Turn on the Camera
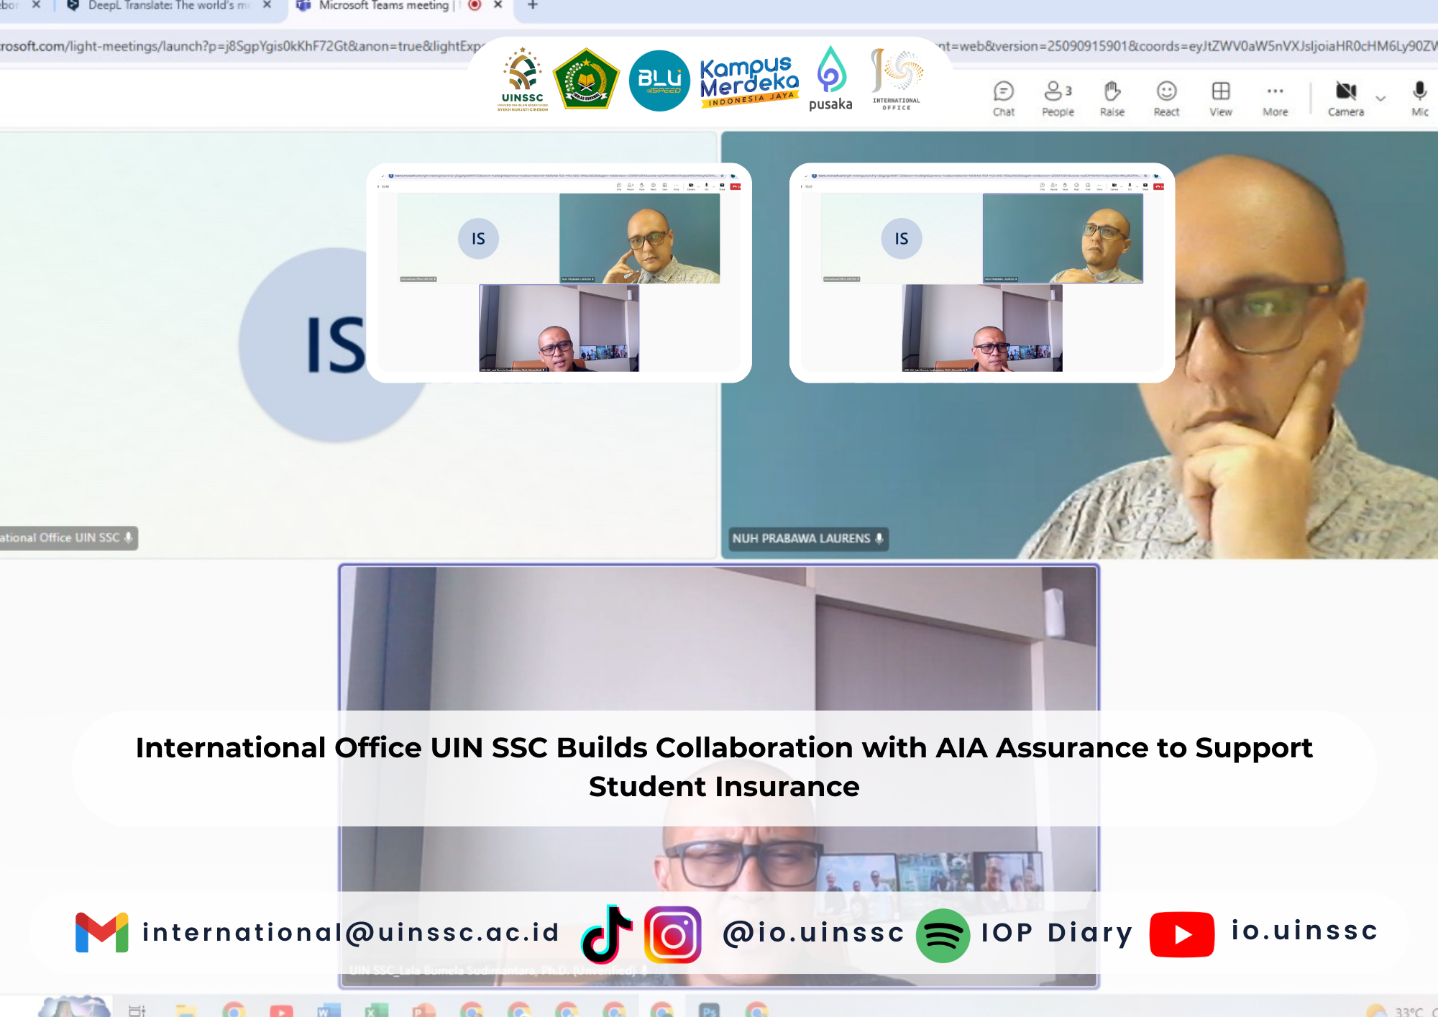Screen dimensions: 1438x1017 tap(1346, 99)
